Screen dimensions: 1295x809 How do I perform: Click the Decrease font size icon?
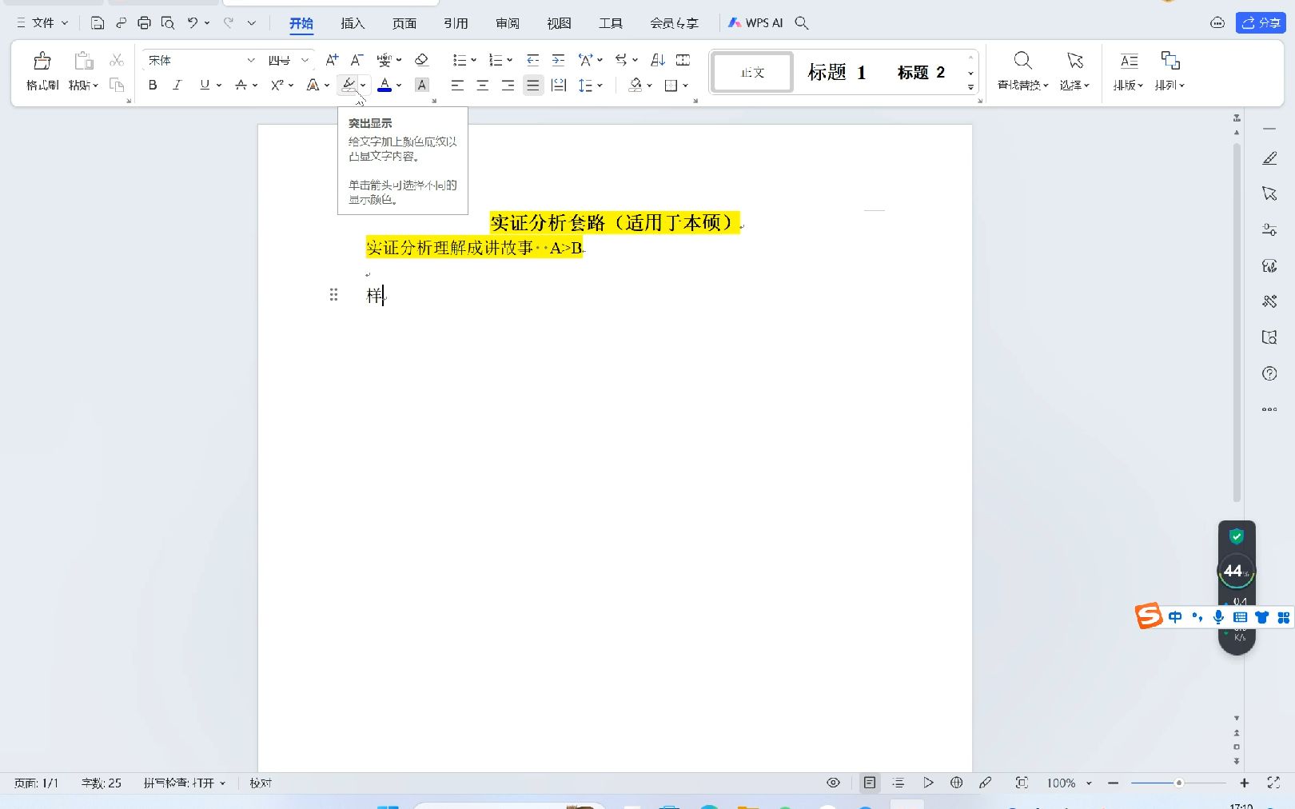[357, 60]
